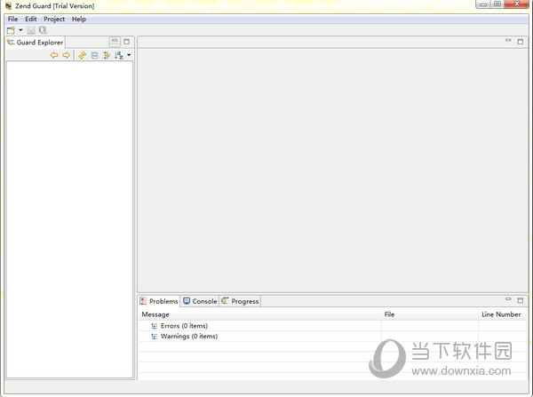Click Collapse All in Guard Explorer

click(x=94, y=55)
